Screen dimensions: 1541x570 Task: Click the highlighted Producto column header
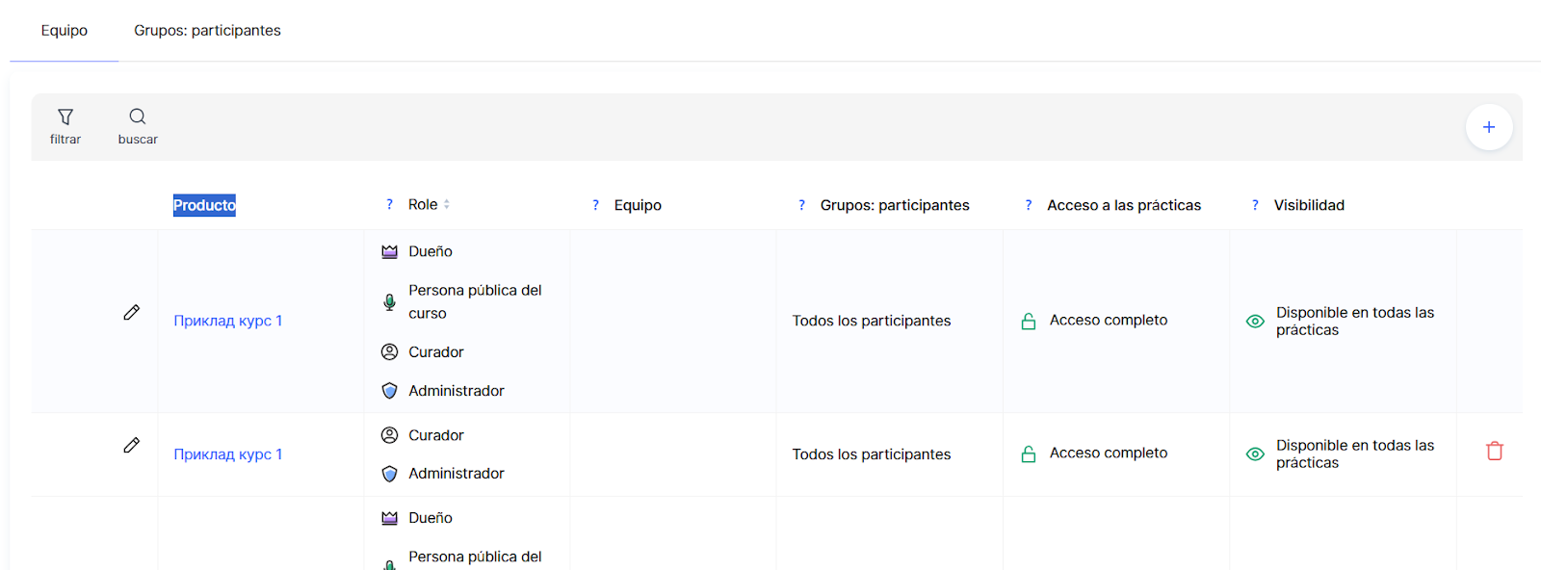[x=204, y=205]
